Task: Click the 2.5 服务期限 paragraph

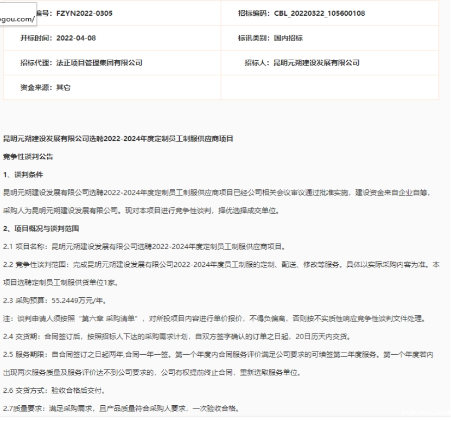Action: pos(217,354)
